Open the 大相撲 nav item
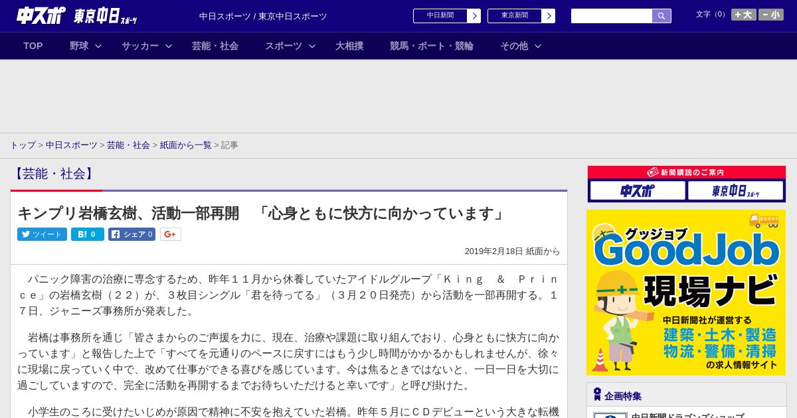Screen dimensions: 797x418 click(x=349, y=46)
